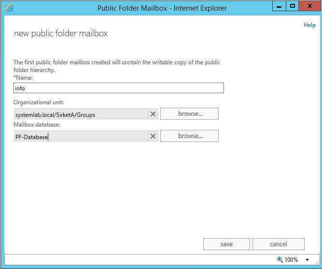Maximize the Public Folder Mailbox window
Image resolution: width=322 pixels, height=269 pixels.
click(293, 6)
